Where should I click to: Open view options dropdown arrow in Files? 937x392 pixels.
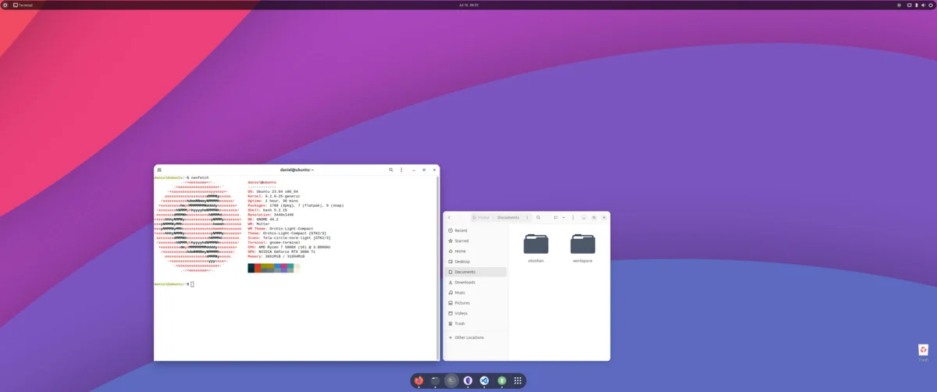point(564,217)
